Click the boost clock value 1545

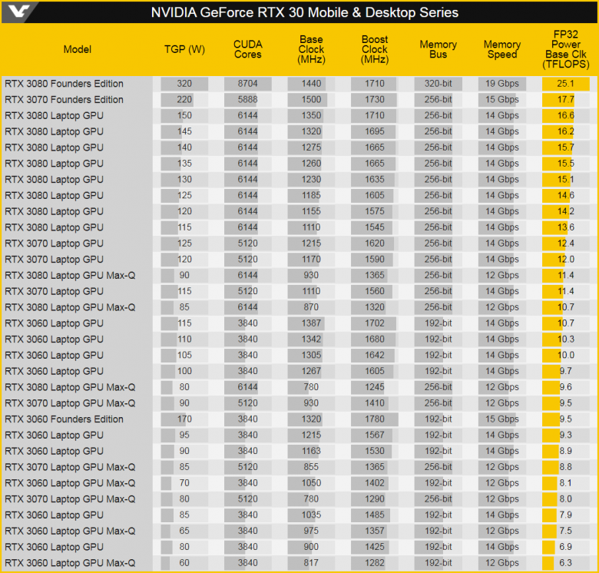click(375, 227)
